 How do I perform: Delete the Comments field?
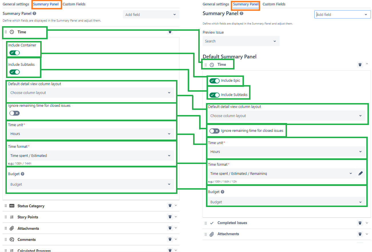click(x=170, y=239)
